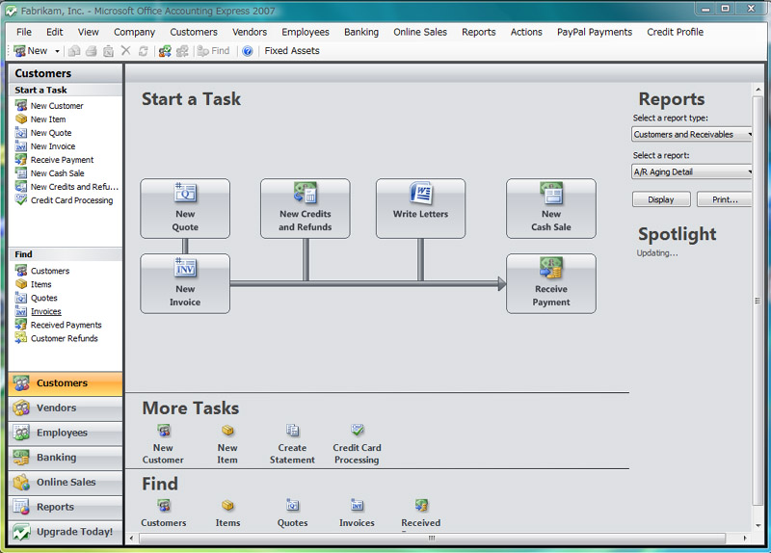771x553 pixels.
Task: Open help via the blue question-mark icon
Action: [248, 51]
